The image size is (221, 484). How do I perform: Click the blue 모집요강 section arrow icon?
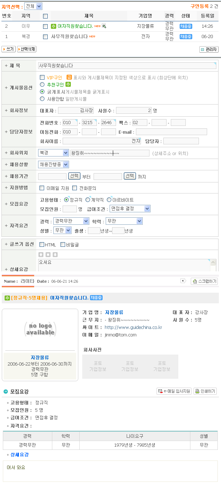(6, 392)
